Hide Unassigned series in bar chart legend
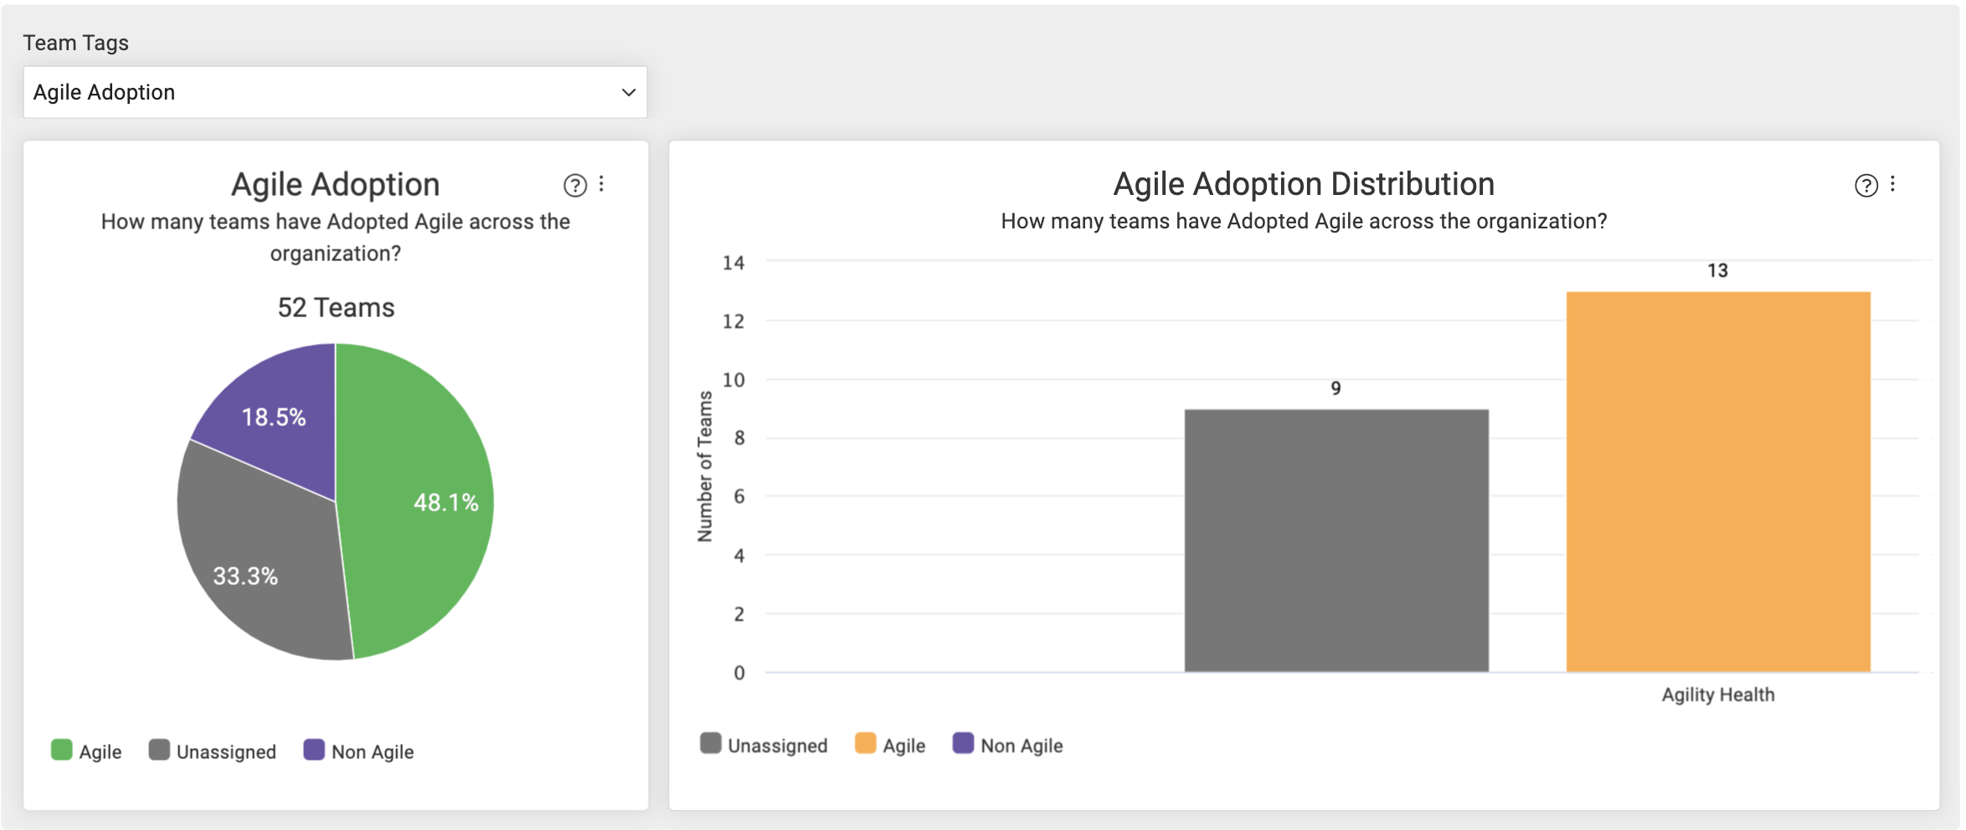Viewport: 1966px width, 830px height. (x=764, y=745)
